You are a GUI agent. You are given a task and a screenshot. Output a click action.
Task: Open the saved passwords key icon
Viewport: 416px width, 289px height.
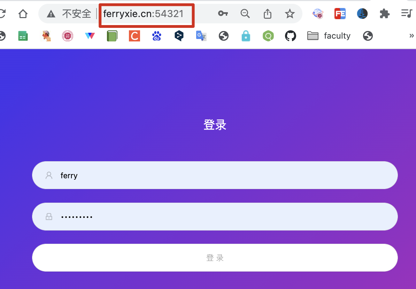coord(223,14)
